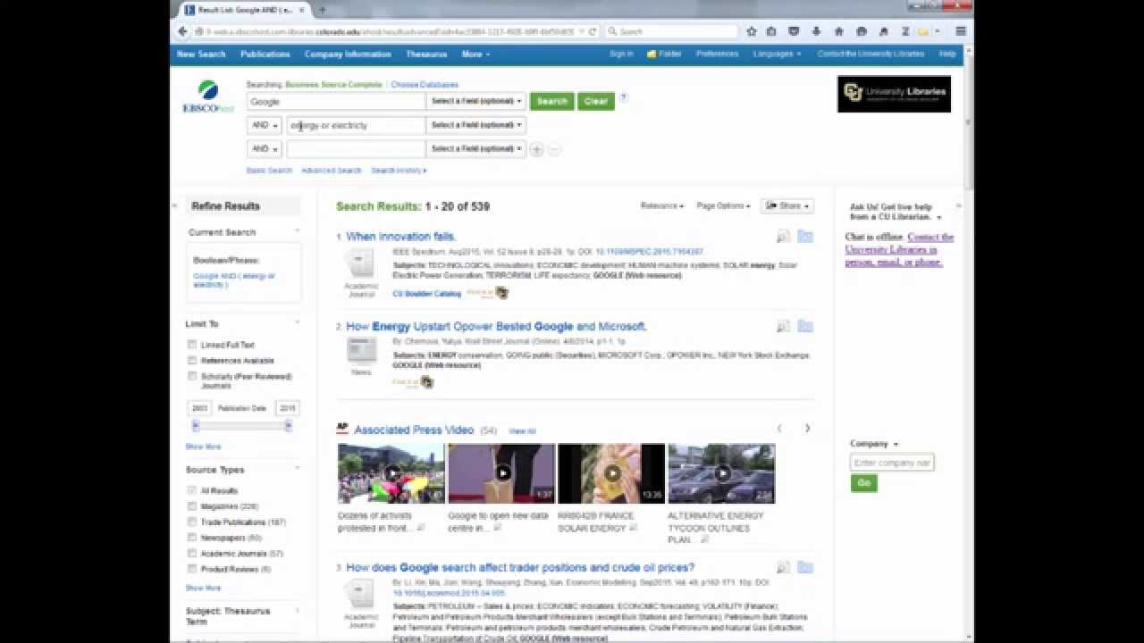Go to the browser home page icon
Screen dimensions: 1144x643
click(838, 31)
